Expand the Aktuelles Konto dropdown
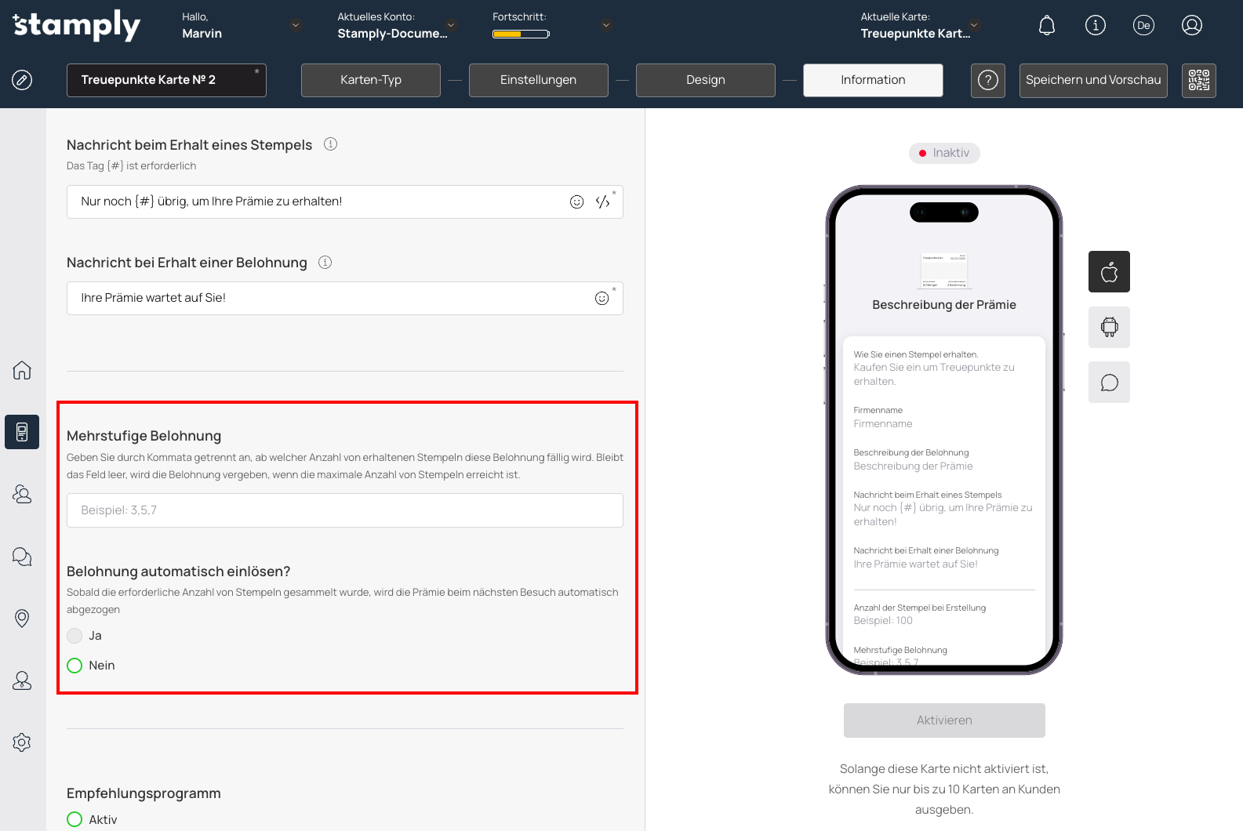Image resolution: width=1243 pixels, height=831 pixels. pyautogui.click(x=451, y=25)
